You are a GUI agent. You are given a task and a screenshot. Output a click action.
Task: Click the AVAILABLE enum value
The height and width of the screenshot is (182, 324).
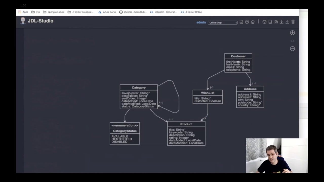point(120,136)
